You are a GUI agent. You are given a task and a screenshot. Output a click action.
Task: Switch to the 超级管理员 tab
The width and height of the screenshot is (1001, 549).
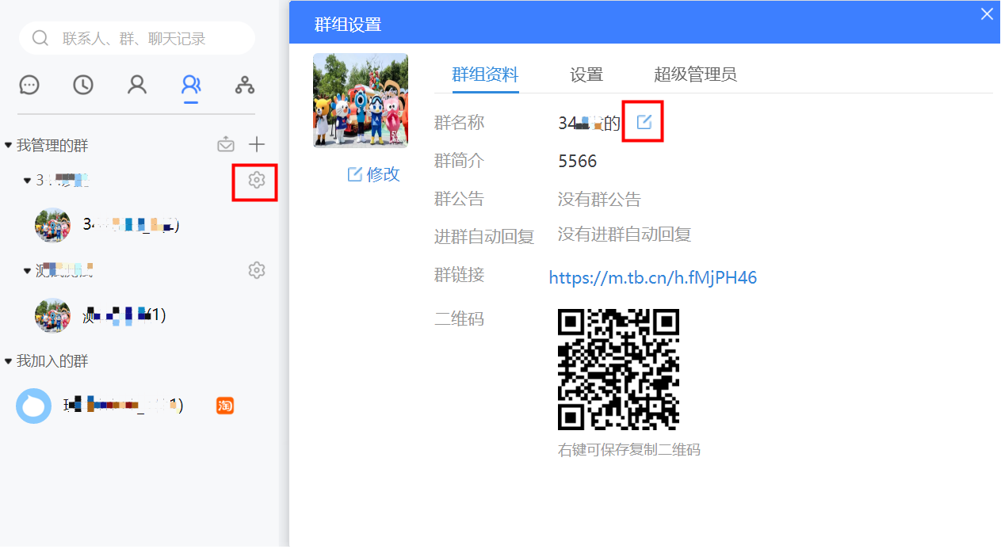pyautogui.click(x=695, y=74)
